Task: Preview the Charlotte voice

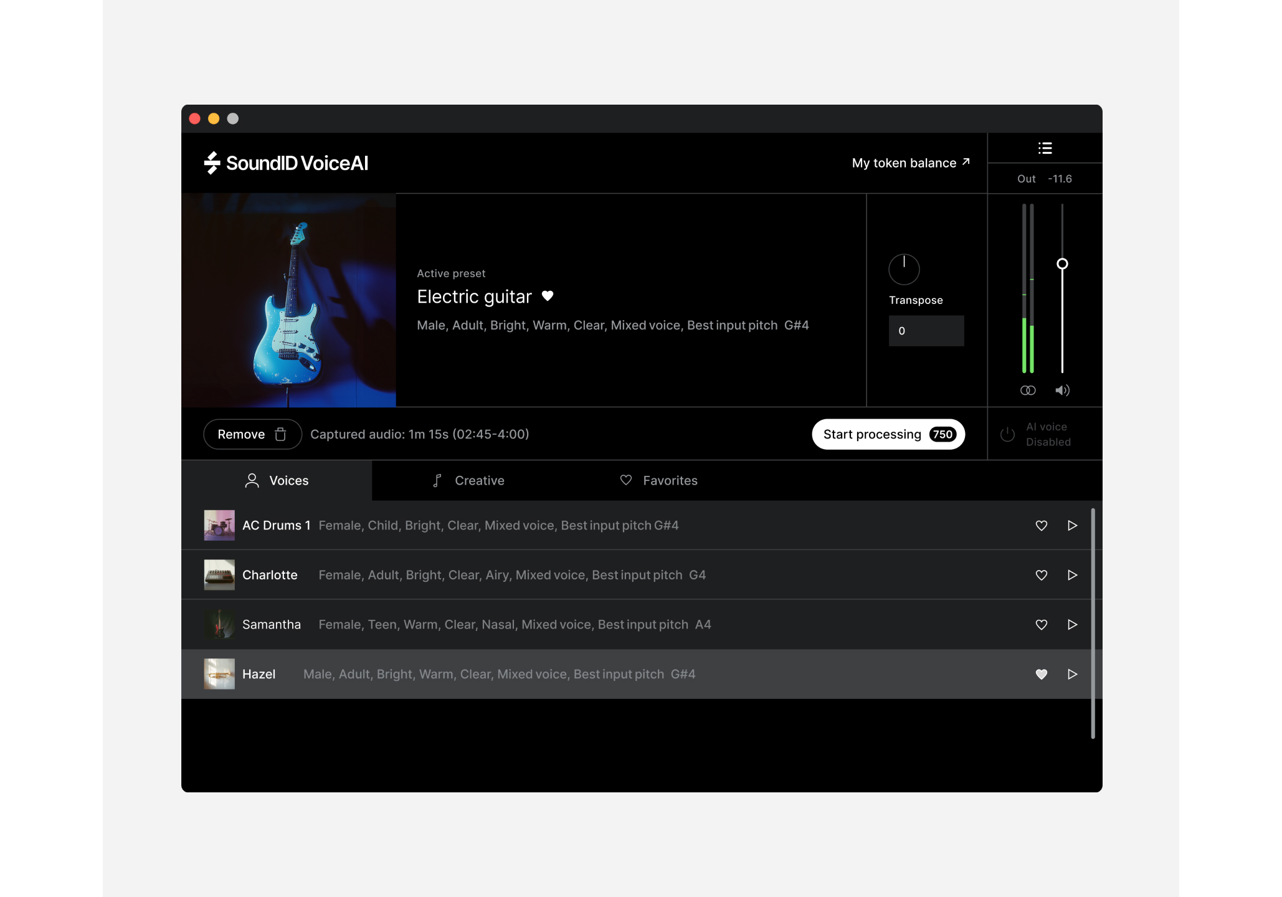Action: tap(1072, 575)
